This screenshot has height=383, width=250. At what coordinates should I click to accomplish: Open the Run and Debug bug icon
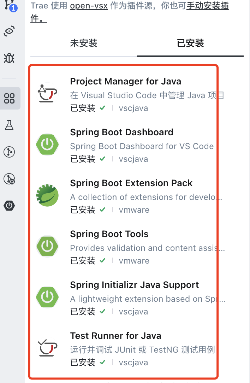click(9, 58)
